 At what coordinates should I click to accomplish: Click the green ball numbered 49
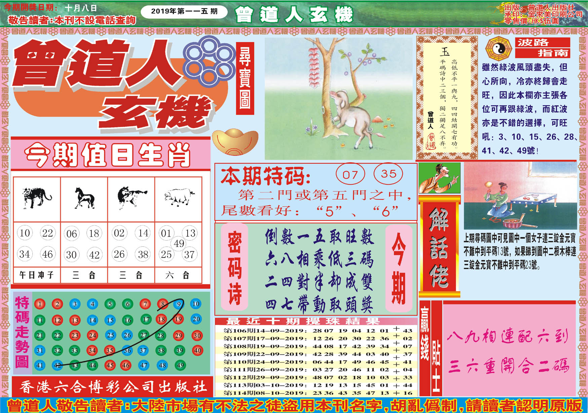(x=180, y=365)
